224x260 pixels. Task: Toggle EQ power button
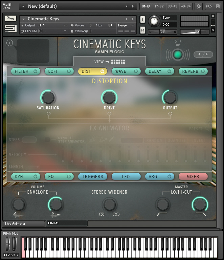[69, 176]
